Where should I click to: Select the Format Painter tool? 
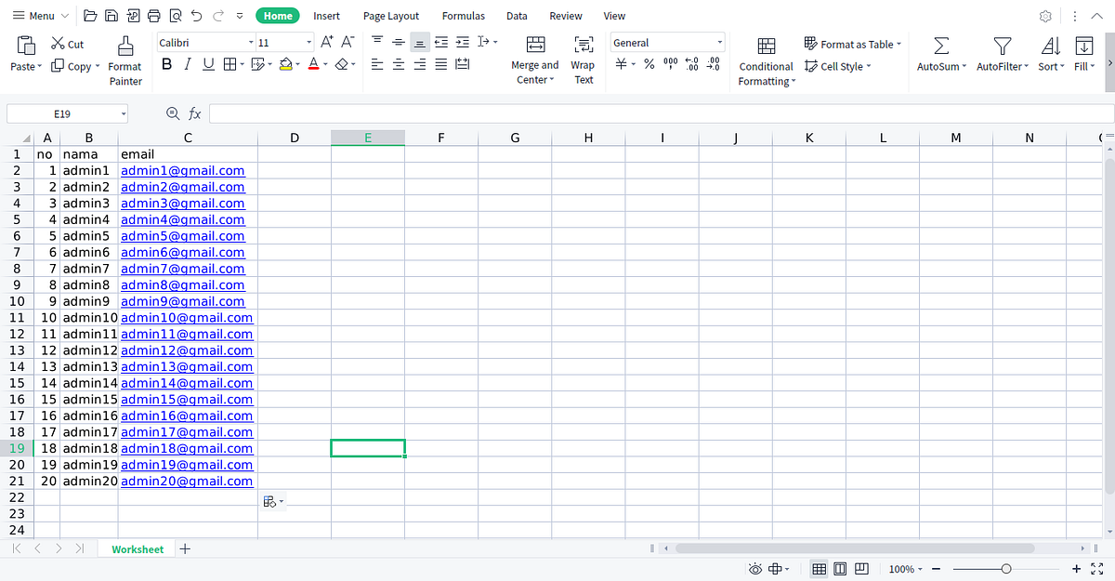click(125, 58)
